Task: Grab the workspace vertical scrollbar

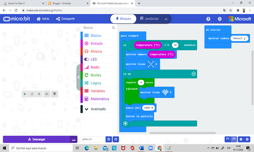Action: (252, 78)
